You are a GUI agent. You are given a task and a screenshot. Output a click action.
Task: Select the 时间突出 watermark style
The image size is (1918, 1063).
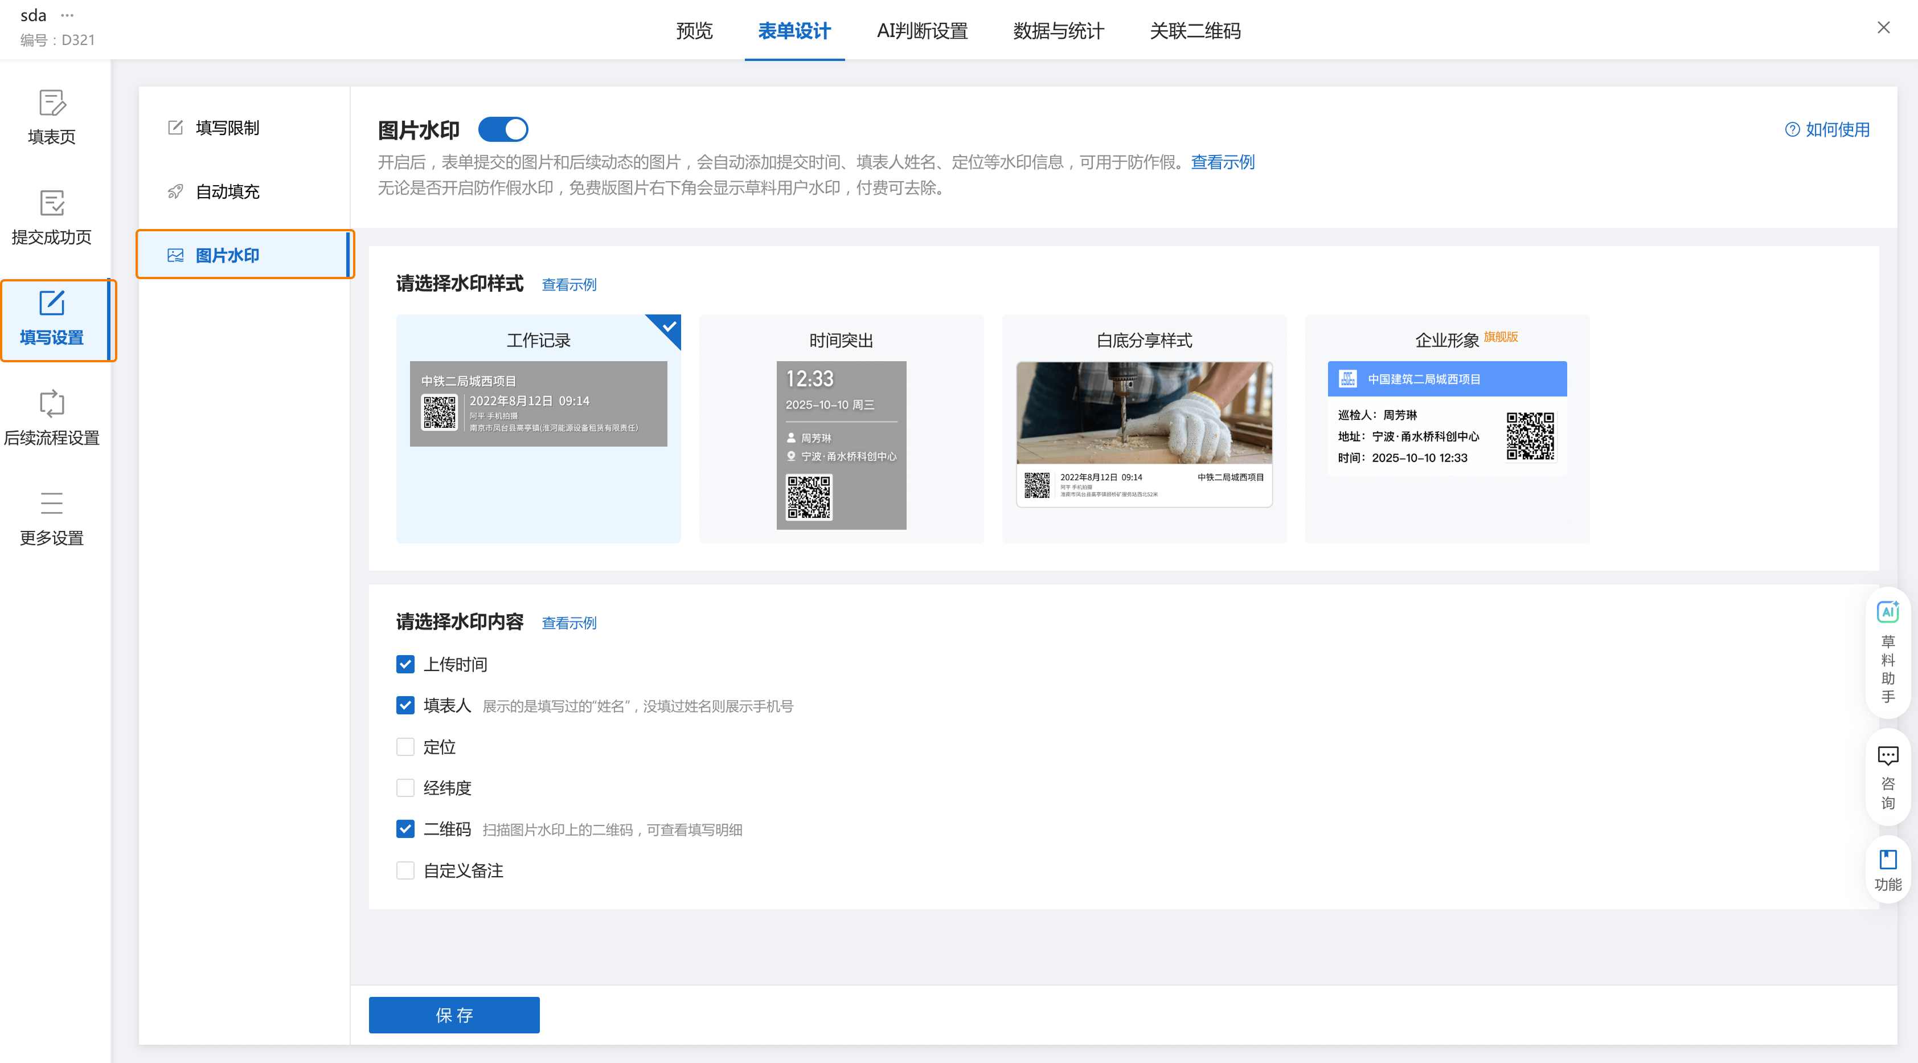841,429
